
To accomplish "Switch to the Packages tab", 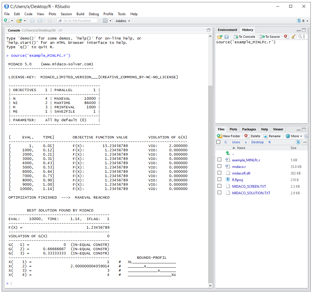I will pyautogui.click(x=249, y=129).
